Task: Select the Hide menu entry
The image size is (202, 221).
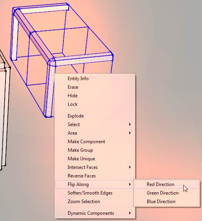Action: click(95, 96)
